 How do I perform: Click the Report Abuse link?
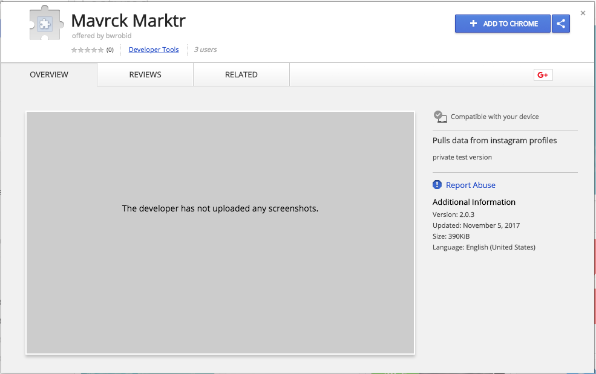point(471,185)
